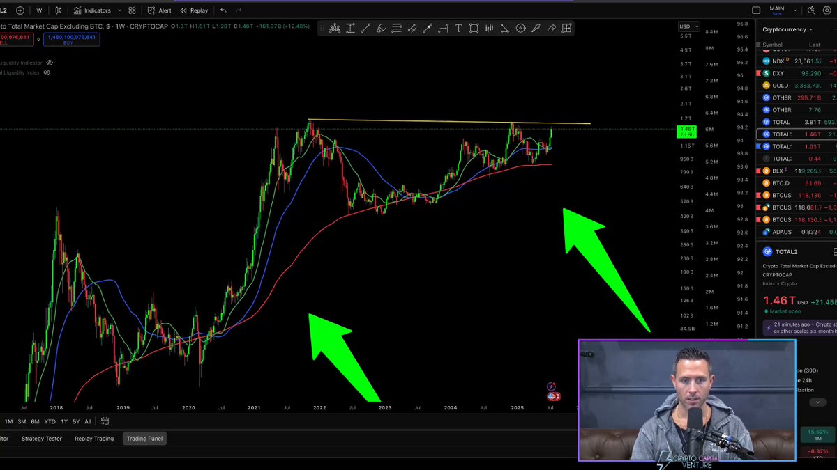Open the Trading Panel tab
This screenshot has height=470, width=837.
144,439
